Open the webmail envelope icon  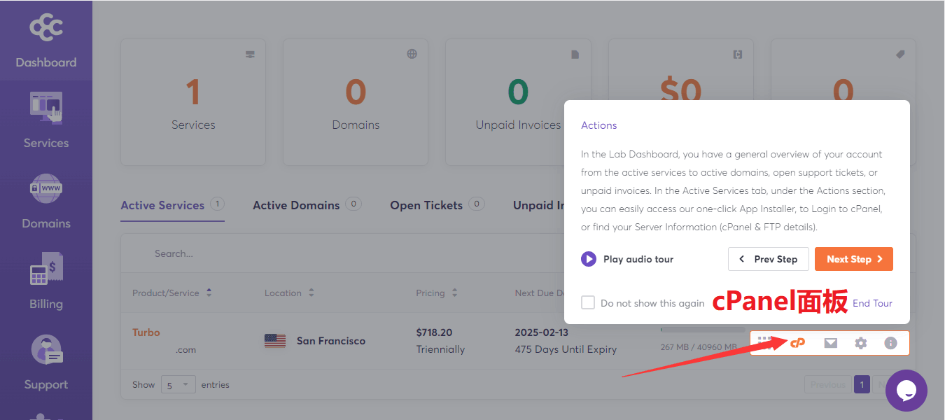point(830,343)
